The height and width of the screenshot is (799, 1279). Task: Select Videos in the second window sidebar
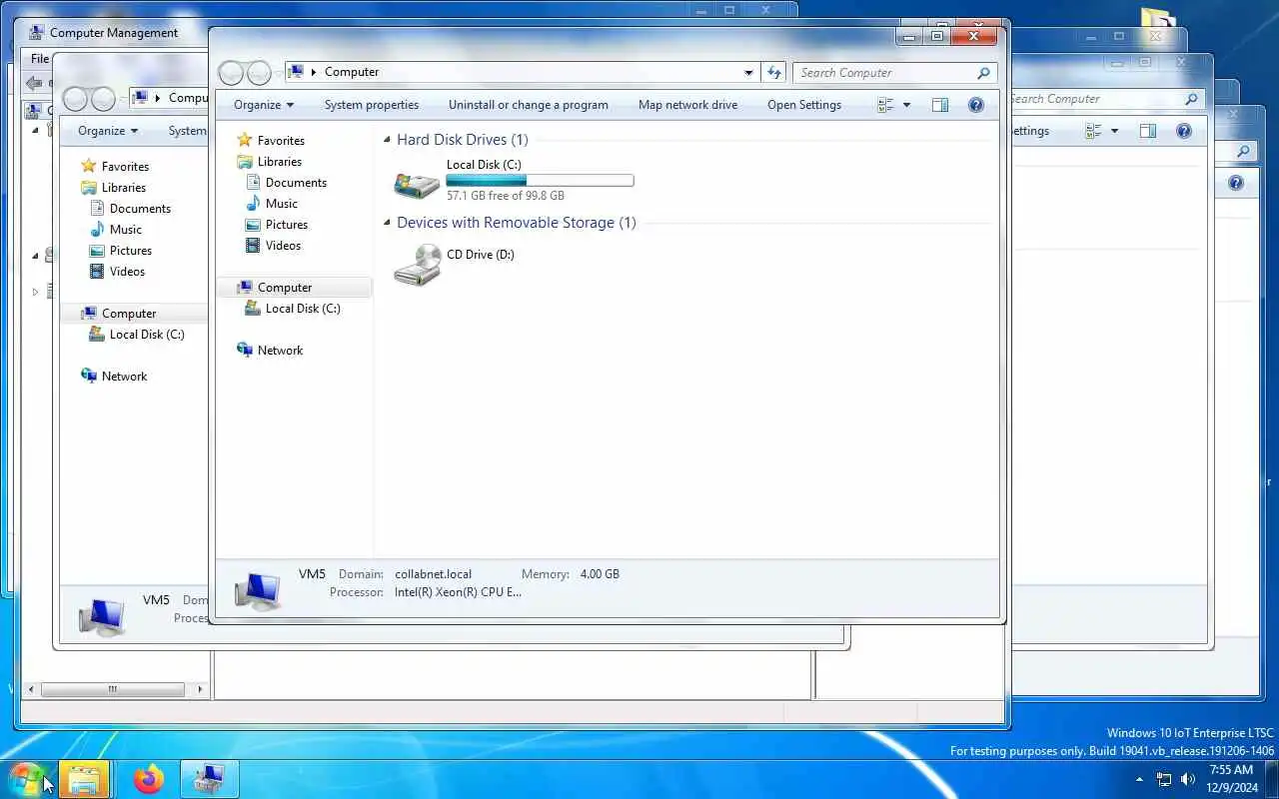(x=127, y=272)
